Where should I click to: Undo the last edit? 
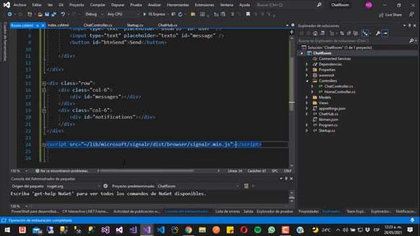63,14
